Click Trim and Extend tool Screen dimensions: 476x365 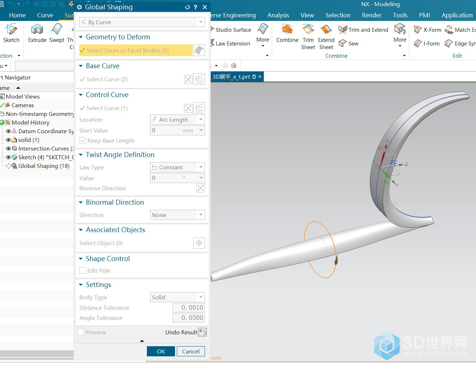pos(363,30)
